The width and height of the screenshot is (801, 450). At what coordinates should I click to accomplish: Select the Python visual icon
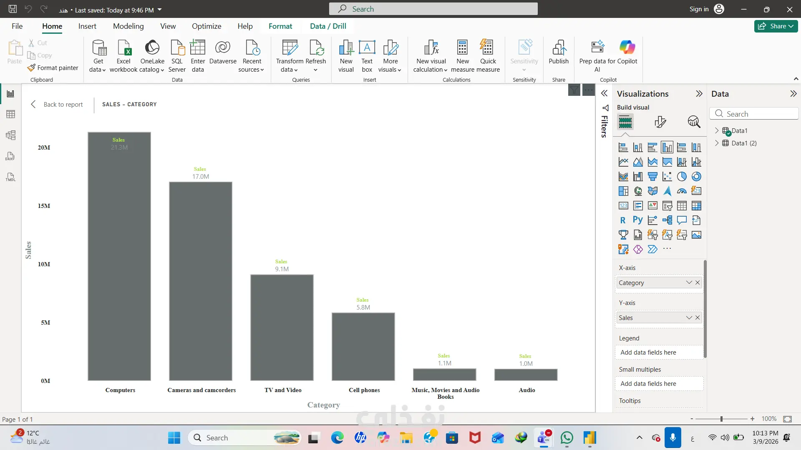(x=637, y=220)
